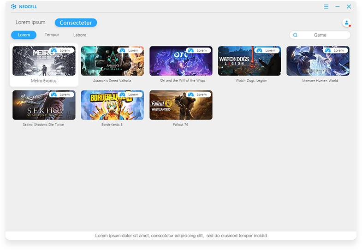Click gamepad icon on Fallout 76 card
Viewport: 362px width, 250px height.
191,95
